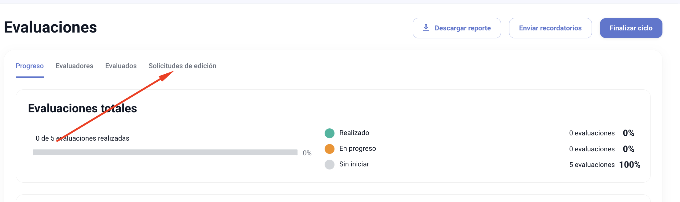Image resolution: width=680 pixels, height=202 pixels.
Task: Click the 5 evaluaciones count text
Action: pyautogui.click(x=592, y=165)
